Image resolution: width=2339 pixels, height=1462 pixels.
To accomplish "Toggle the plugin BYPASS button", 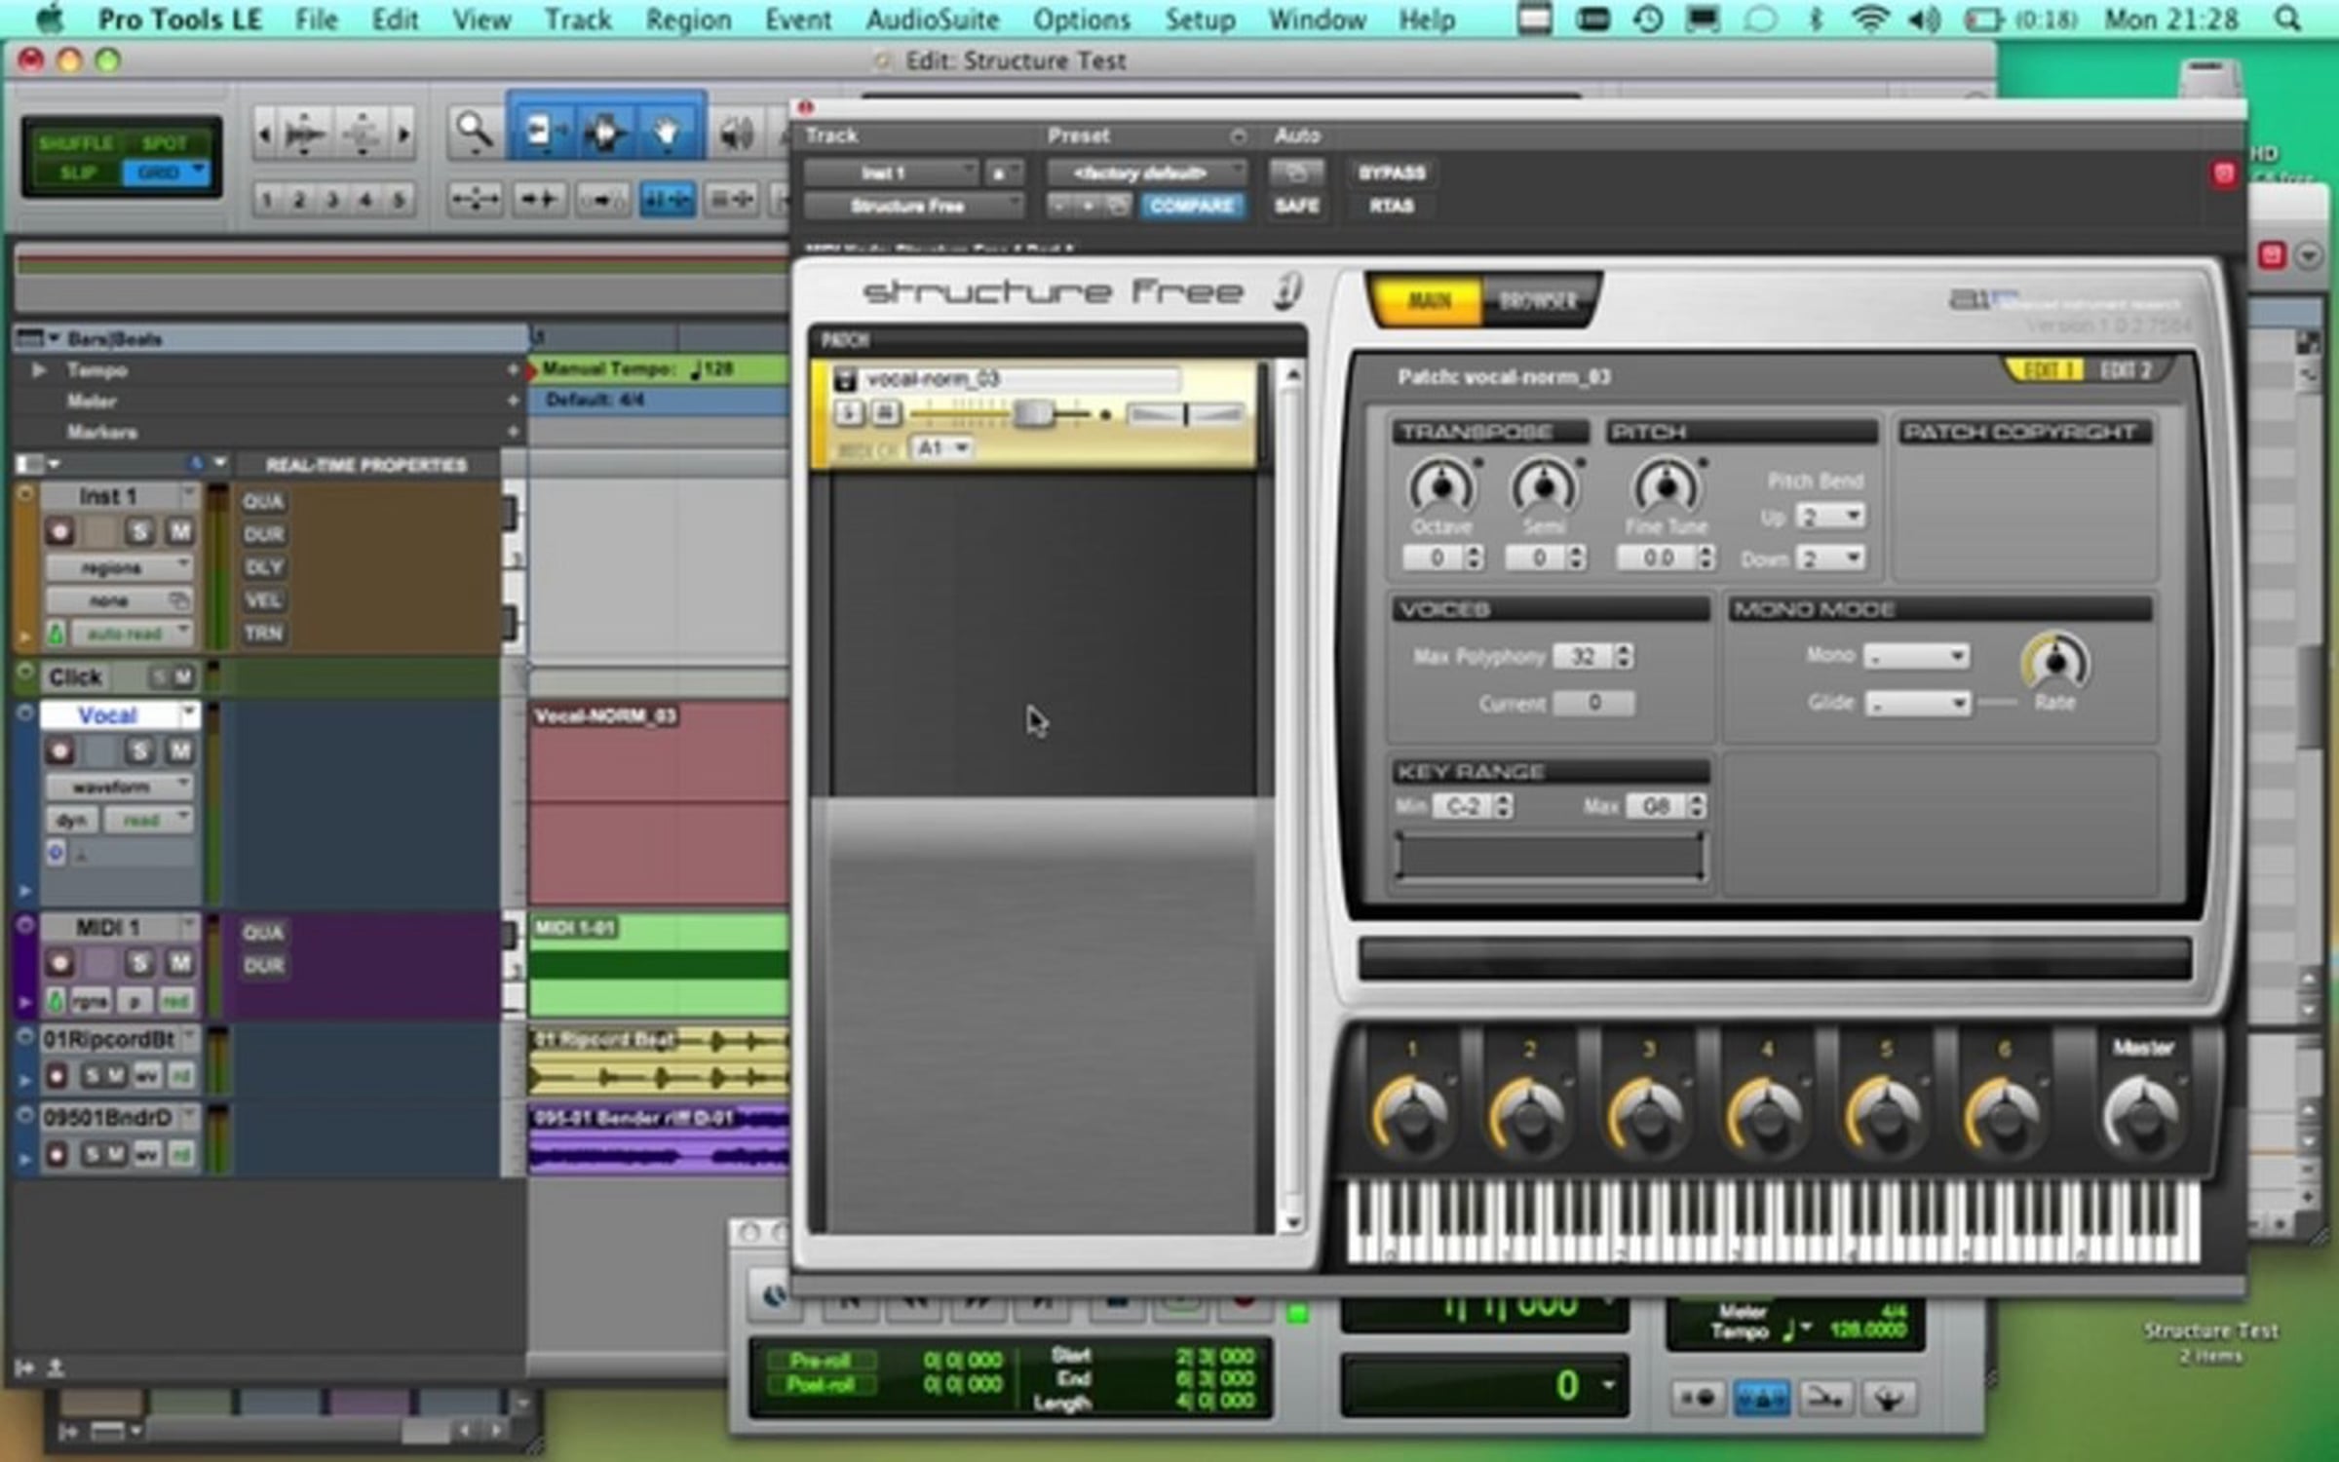I will click(1391, 173).
